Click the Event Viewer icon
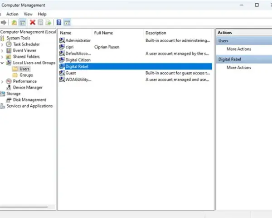The image size is (272, 218). [x=9, y=50]
